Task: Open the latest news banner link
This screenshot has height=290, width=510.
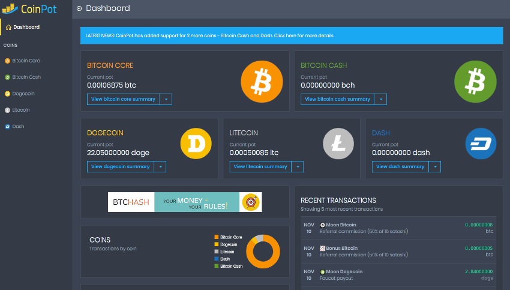Action: click(x=292, y=35)
